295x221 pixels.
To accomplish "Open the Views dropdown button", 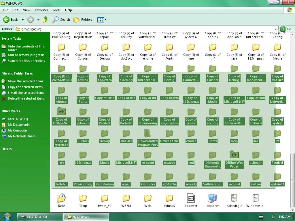I will [102, 20].
